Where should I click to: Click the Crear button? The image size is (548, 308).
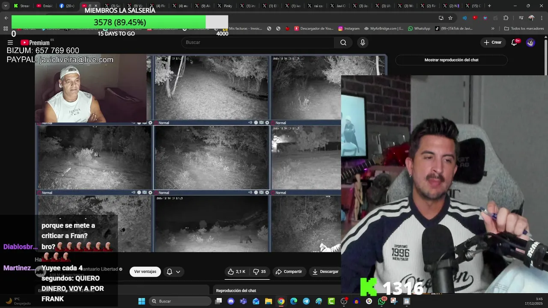pos(492,42)
